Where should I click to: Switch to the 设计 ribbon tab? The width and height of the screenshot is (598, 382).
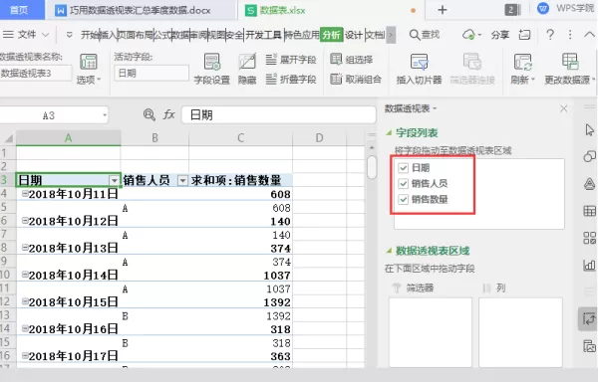pos(354,35)
